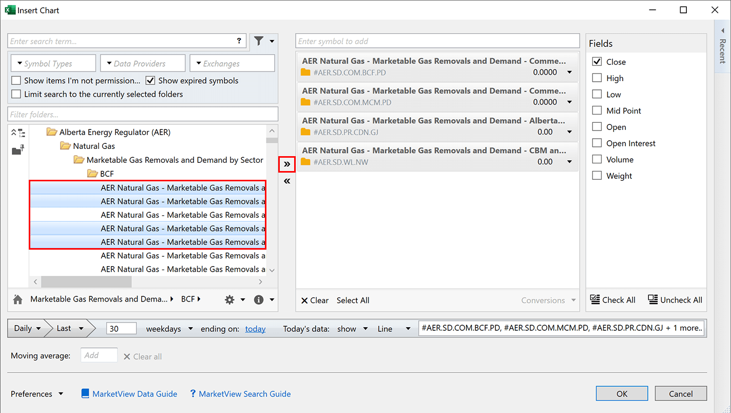Screen dimensions: 731x413
Task: Clear the selected symbols list
Action: [315, 301]
